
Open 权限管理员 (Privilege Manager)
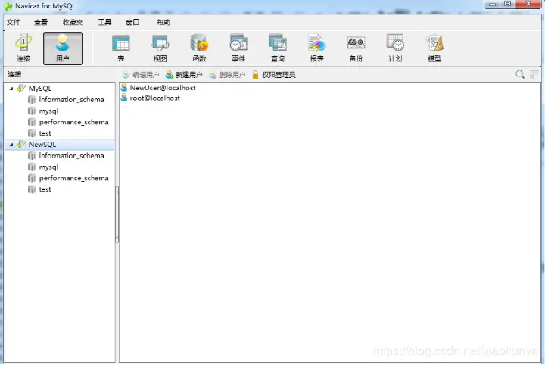pos(274,75)
